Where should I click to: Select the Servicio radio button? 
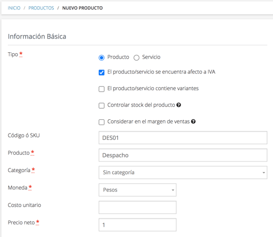[x=136, y=58]
